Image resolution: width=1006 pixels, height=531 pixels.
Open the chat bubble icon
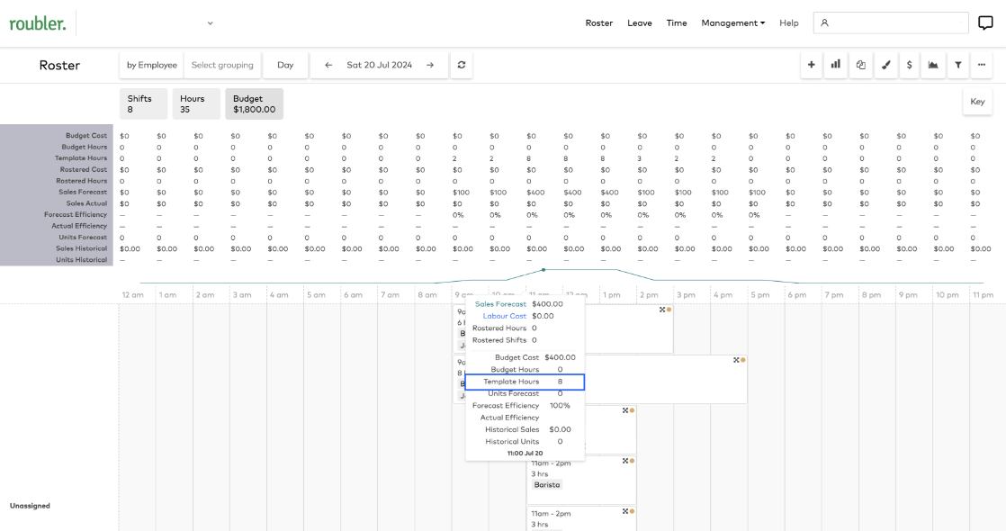(984, 23)
